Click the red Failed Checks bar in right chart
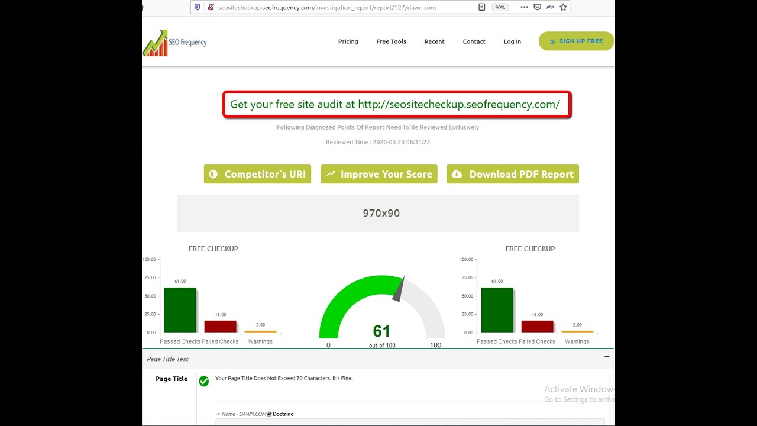This screenshot has width=757, height=426. tap(537, 327)
